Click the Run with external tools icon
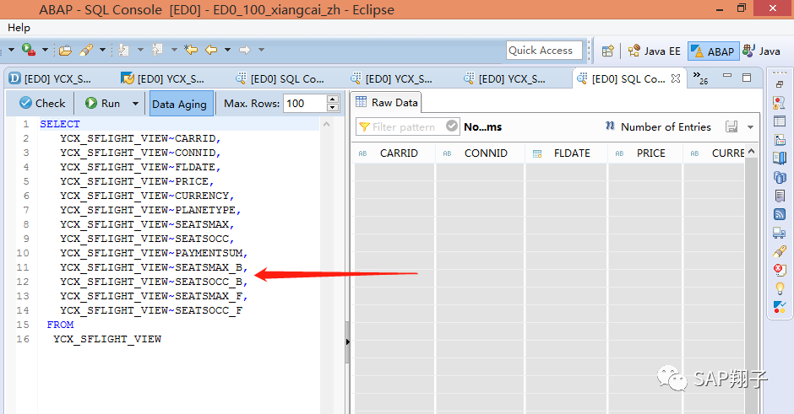The height and width of the screenshot is (414, 794). (x=29, y=50)
